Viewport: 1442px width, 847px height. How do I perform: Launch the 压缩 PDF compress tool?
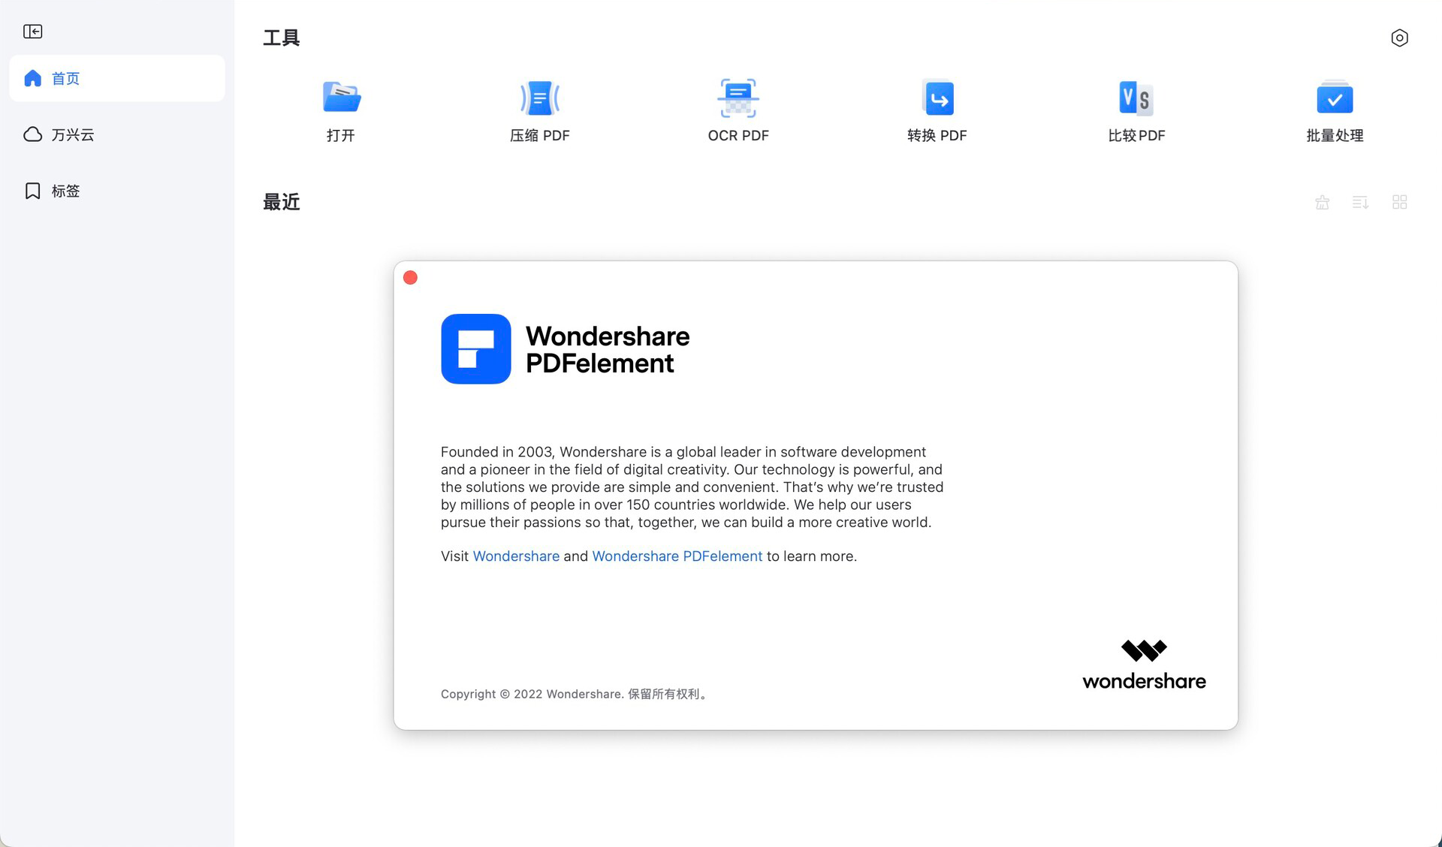tap(539, 111)
